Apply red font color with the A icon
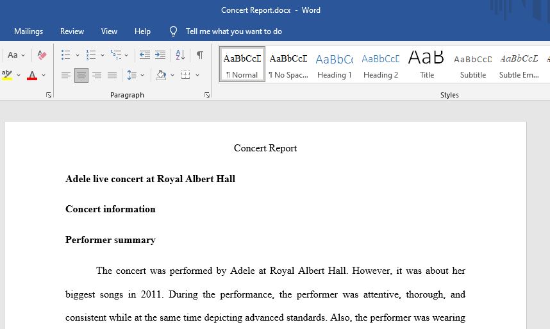Image resolution: width=550 pixels, height=329 pixels. coord(32,75)
